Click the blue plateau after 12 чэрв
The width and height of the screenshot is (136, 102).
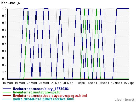[123, 9]
